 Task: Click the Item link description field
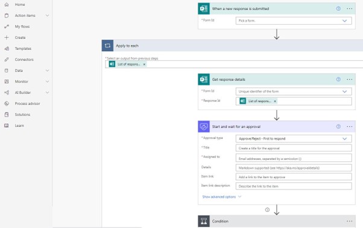click(x=294, y=186)
